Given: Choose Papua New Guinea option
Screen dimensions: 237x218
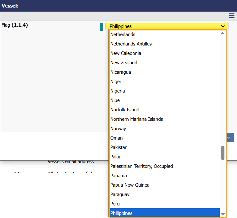Looking at the screenshot, I should pyautogui.click(x=130, y=185).
